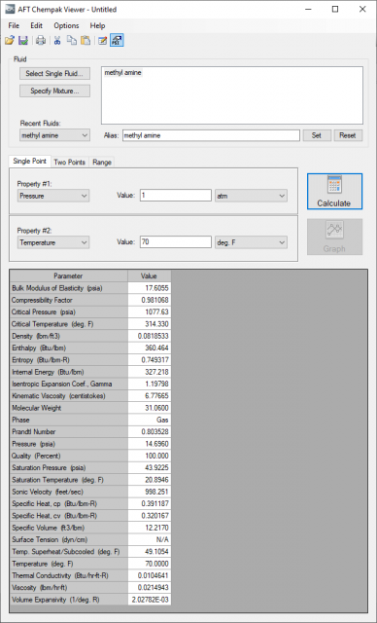This screenshot has height=623, width=377.
Task: Click the edit notes toolbar icon
Action: (103, 40)
